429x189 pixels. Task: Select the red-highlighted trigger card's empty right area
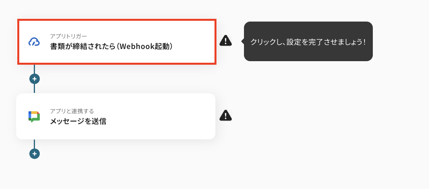pyautogui.click(x=194, y=42)
